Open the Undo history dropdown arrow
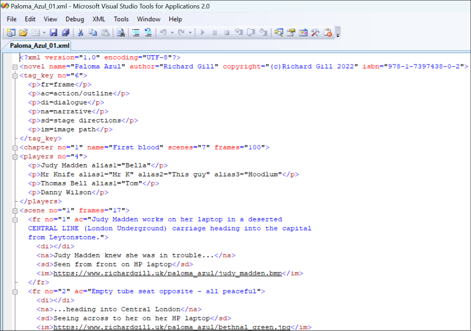This screenshot has height=331, width=471. (172, 33)
